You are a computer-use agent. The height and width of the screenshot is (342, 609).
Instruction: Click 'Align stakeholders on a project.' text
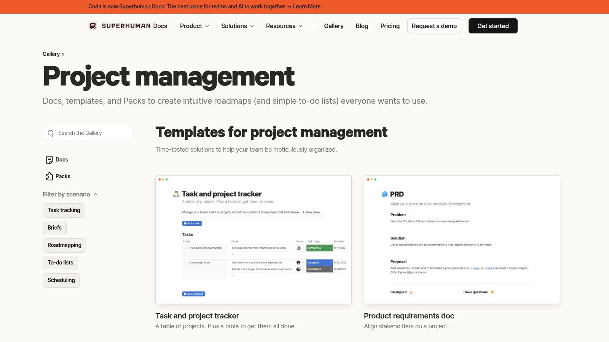click(x=407, y=326)
